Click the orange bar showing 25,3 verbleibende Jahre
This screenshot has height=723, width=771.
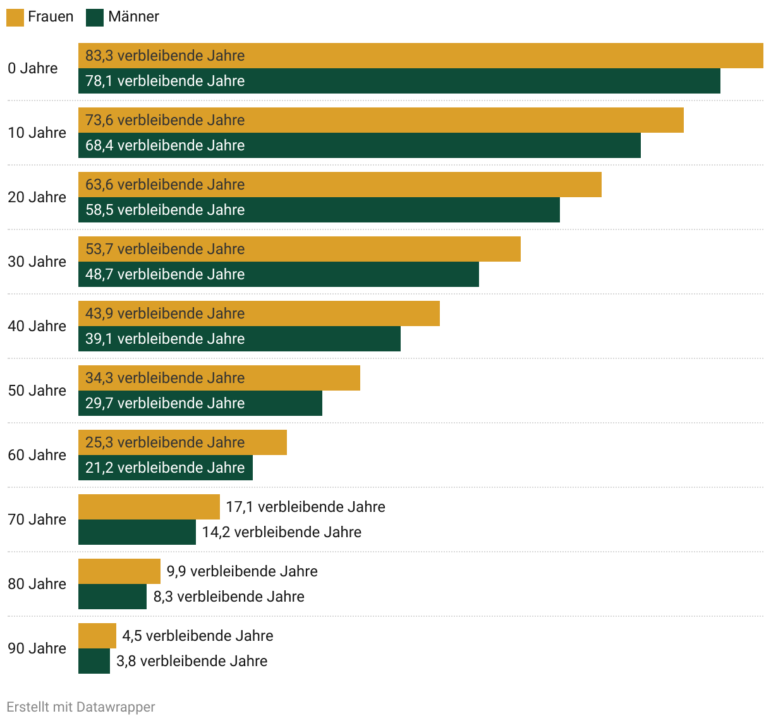click(182, 442)
